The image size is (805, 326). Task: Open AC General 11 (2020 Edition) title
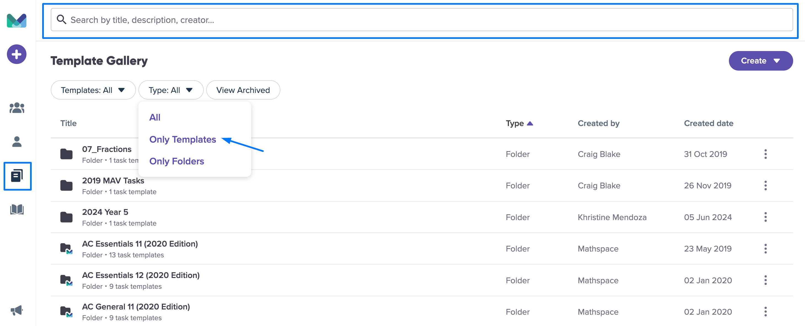click(x=136, y=307)
